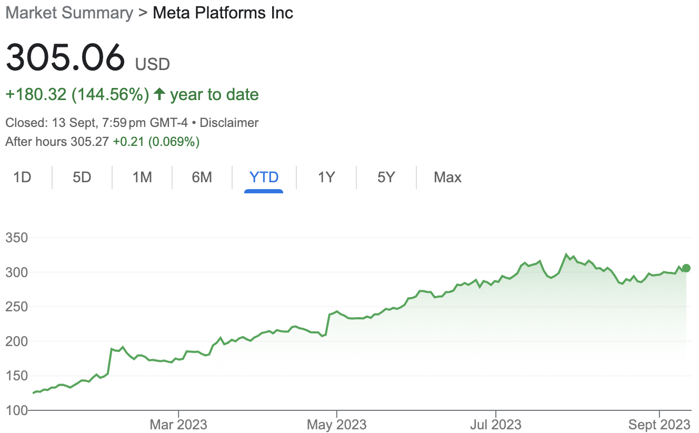Click the Sept 2023 axis label
The height and width of the screenshot is (433, 699).
click(659, 424)
